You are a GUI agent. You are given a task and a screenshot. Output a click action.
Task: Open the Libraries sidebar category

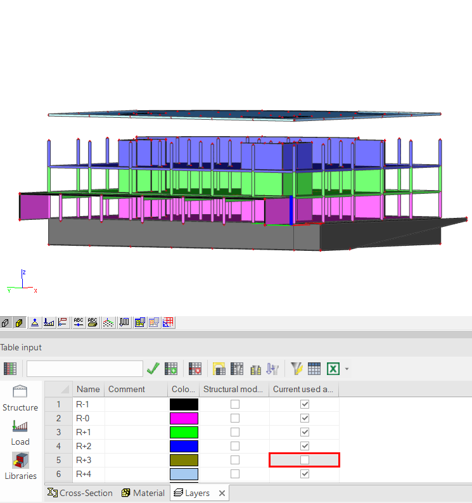point(20,467)
